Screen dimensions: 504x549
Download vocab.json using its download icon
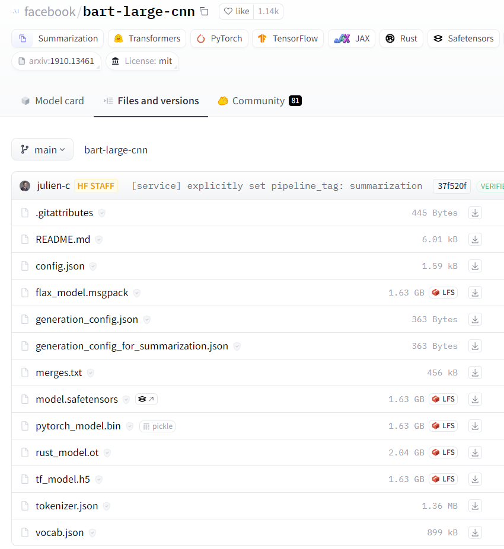click(475, 532)
